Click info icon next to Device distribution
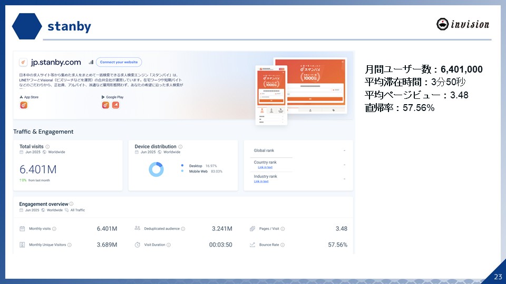This screenshot has width=506, height=284. pos(180,147)
